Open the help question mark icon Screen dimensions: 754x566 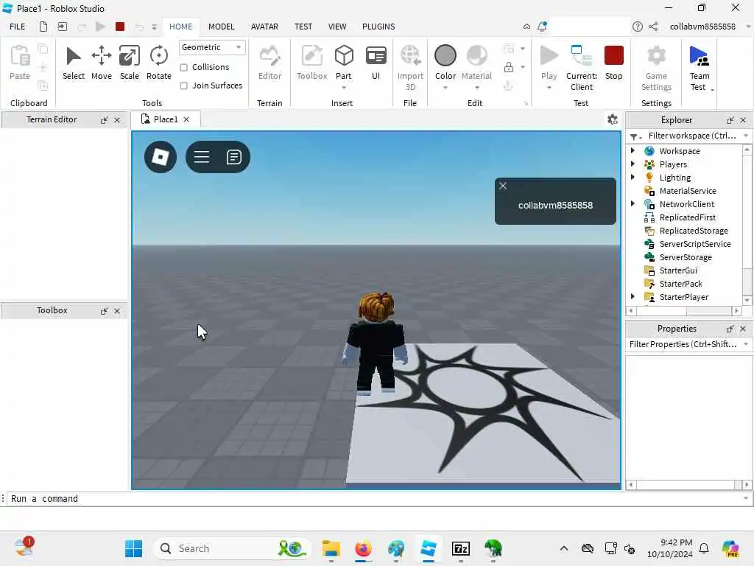click(637, 27)
